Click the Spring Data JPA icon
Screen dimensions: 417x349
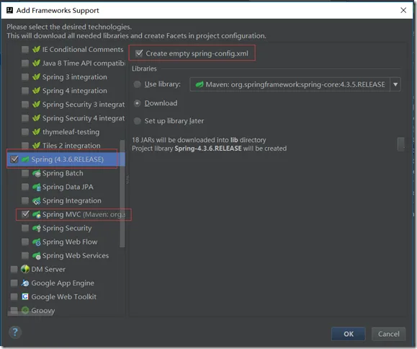(37, 187)
